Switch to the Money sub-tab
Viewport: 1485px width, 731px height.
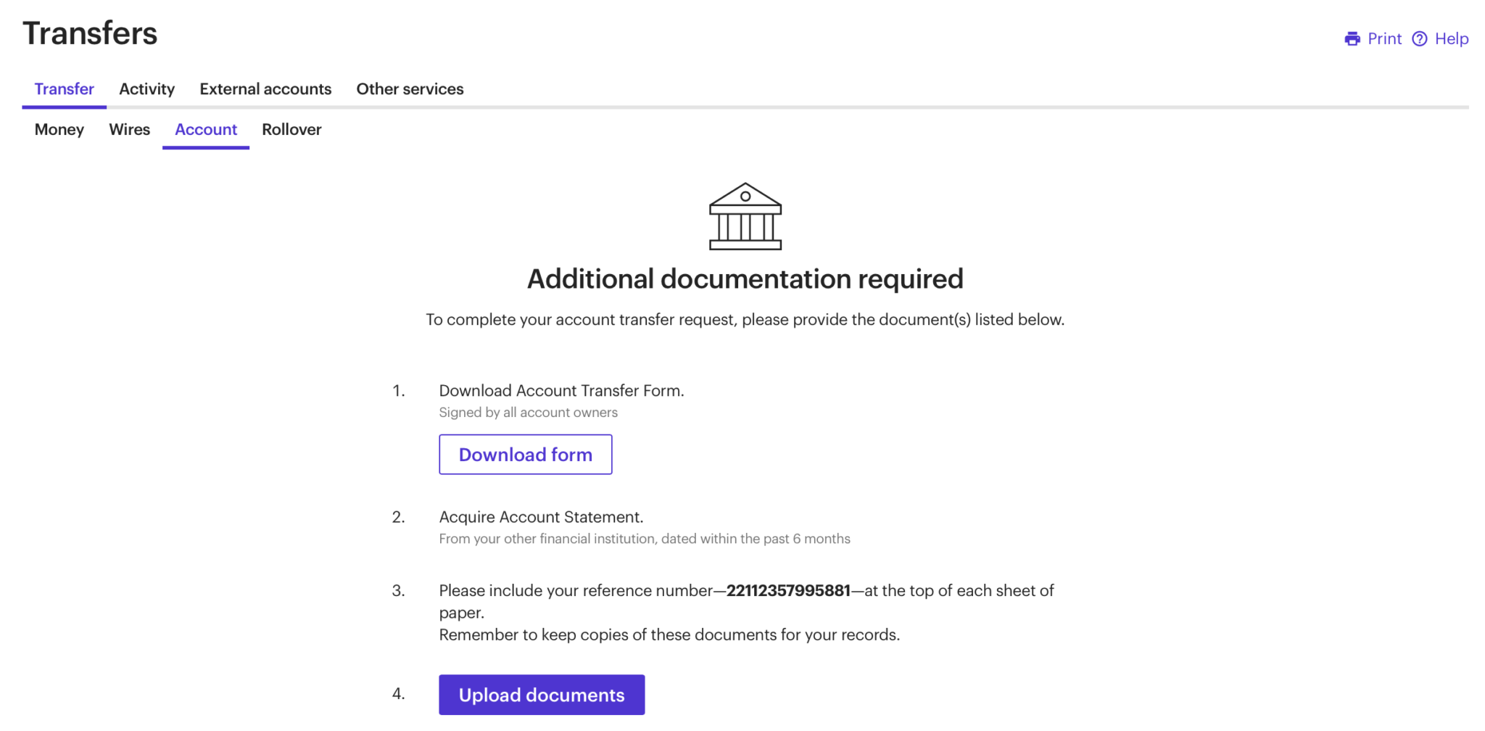(x=59, y=130)
